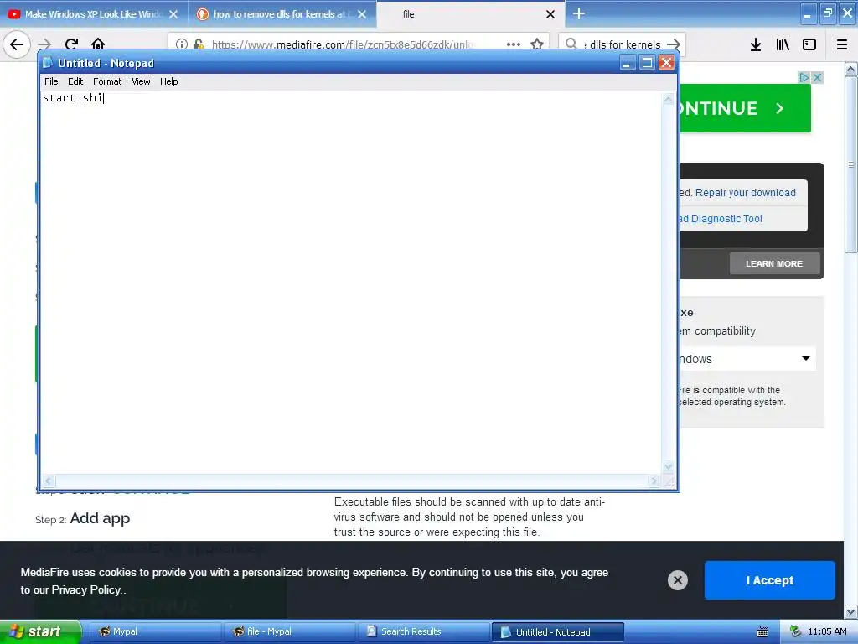Click the LEARN MORE button
Image resolution: width=858 pixels, height=644 pixels.
click(x=774, y=263)
